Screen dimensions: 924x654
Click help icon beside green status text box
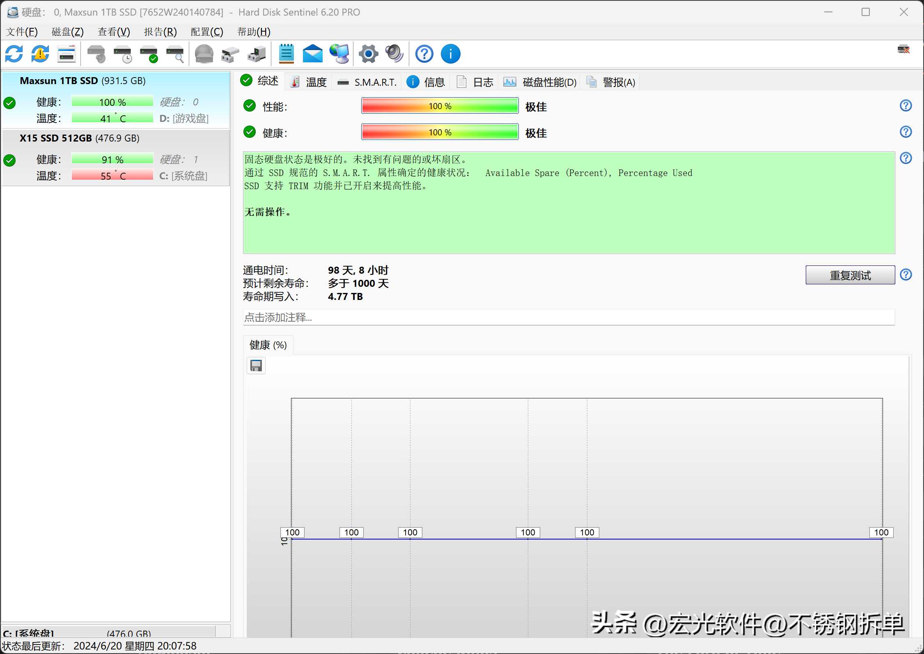coord(906,158)
